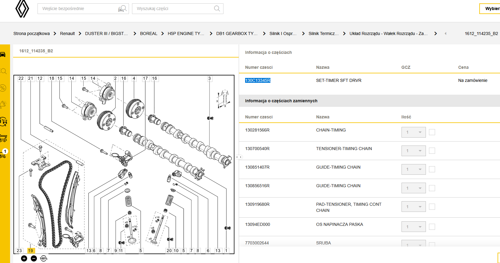500x263 pixels.
Task: Click the Wejście bezpośrednie input field
Action: click(78, 9)
